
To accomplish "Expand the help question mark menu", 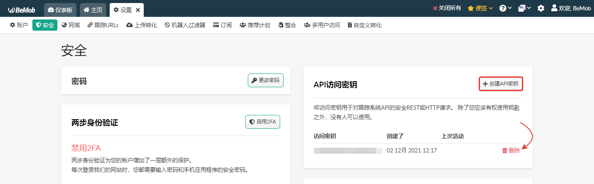I will pos(506,8).
